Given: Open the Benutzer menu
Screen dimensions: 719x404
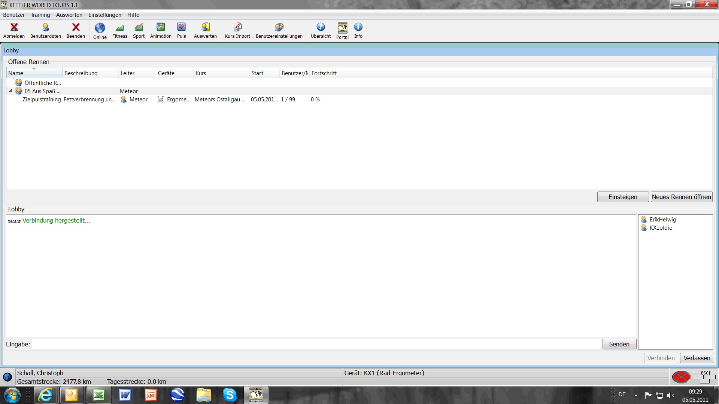Looking at the screenshot, I should coord(14,15).
